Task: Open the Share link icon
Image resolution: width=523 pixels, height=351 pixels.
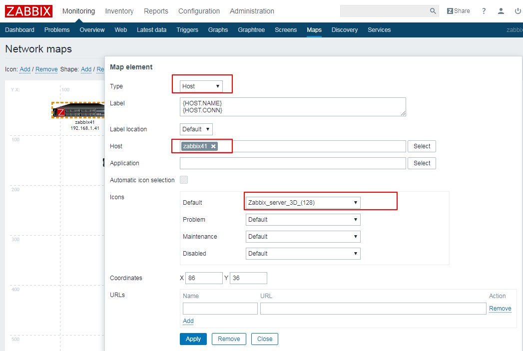Action: point(458,11)
